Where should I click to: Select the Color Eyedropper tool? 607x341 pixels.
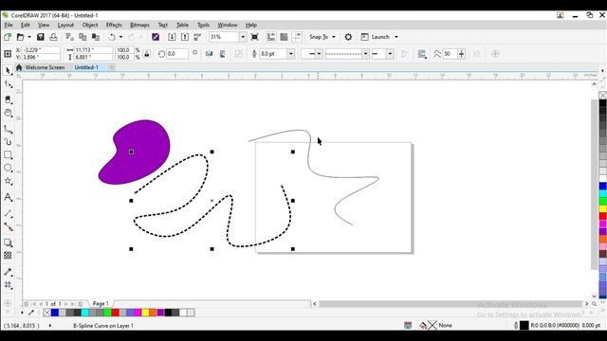pyautogui.click(x=8, y=272)
